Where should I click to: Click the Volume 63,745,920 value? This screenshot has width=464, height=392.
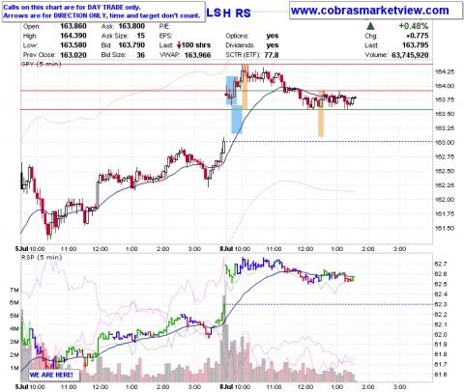click(410, 55)
